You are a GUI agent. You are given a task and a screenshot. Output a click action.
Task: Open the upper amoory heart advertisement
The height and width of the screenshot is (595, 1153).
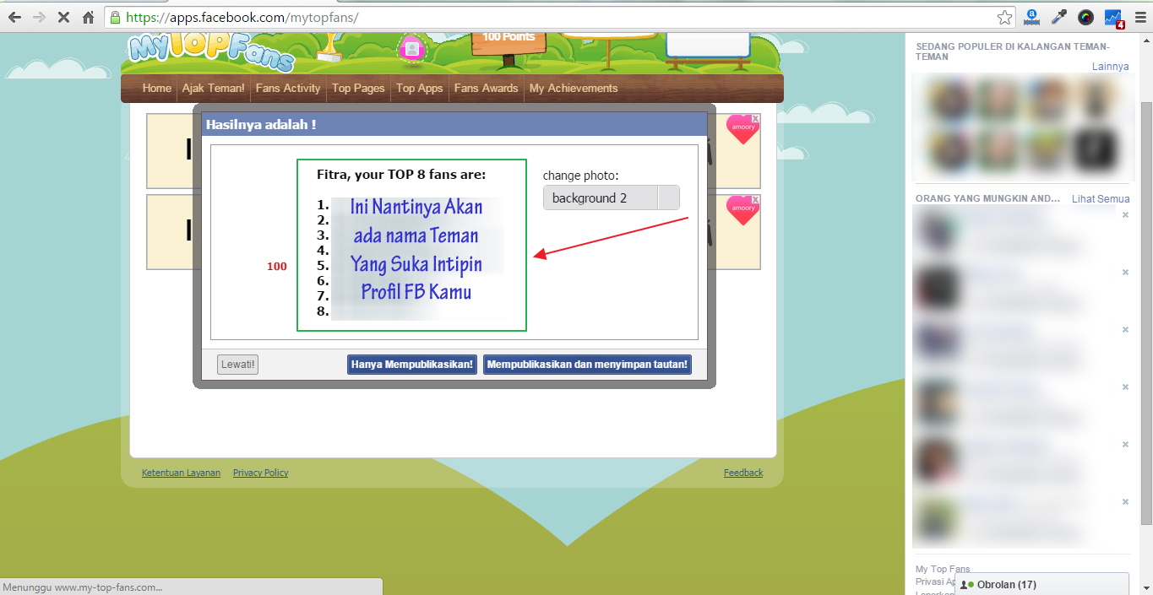[742, 130]
